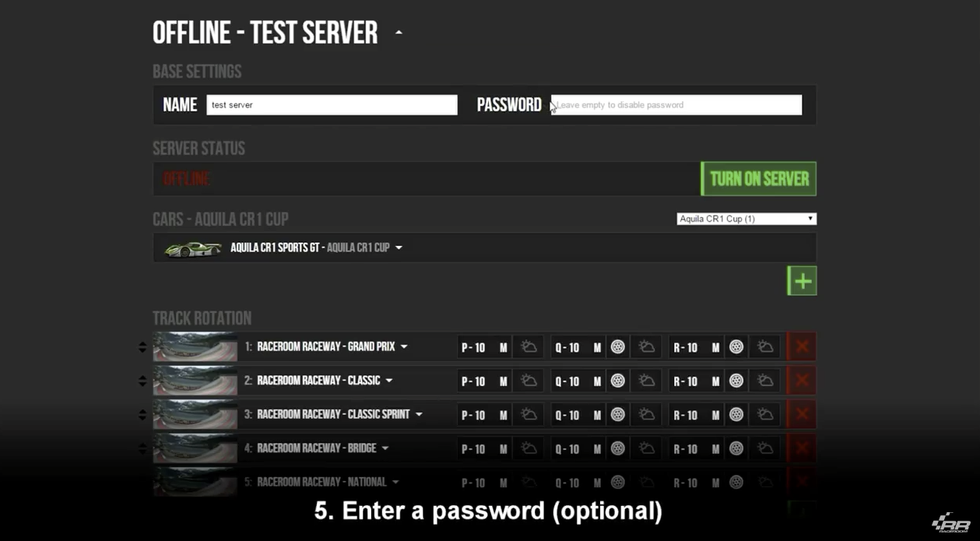This screenshot has width=980, height=541.
Task: Collapse the Offline - Test Server header arrow
Action: tap(399, 33)
